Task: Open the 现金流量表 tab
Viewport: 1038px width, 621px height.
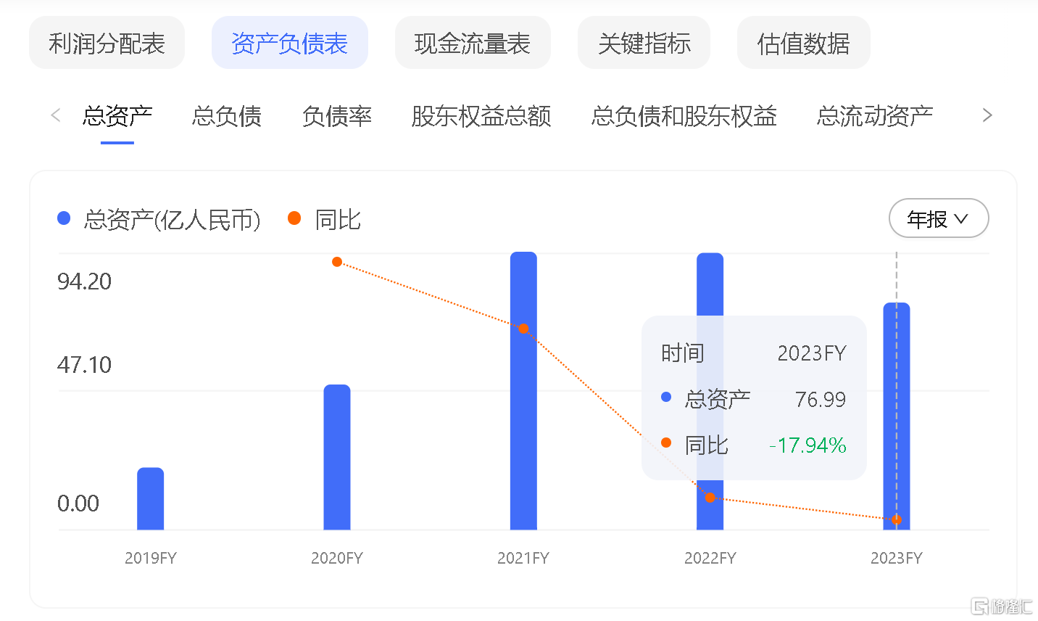Action: point(472,44)
